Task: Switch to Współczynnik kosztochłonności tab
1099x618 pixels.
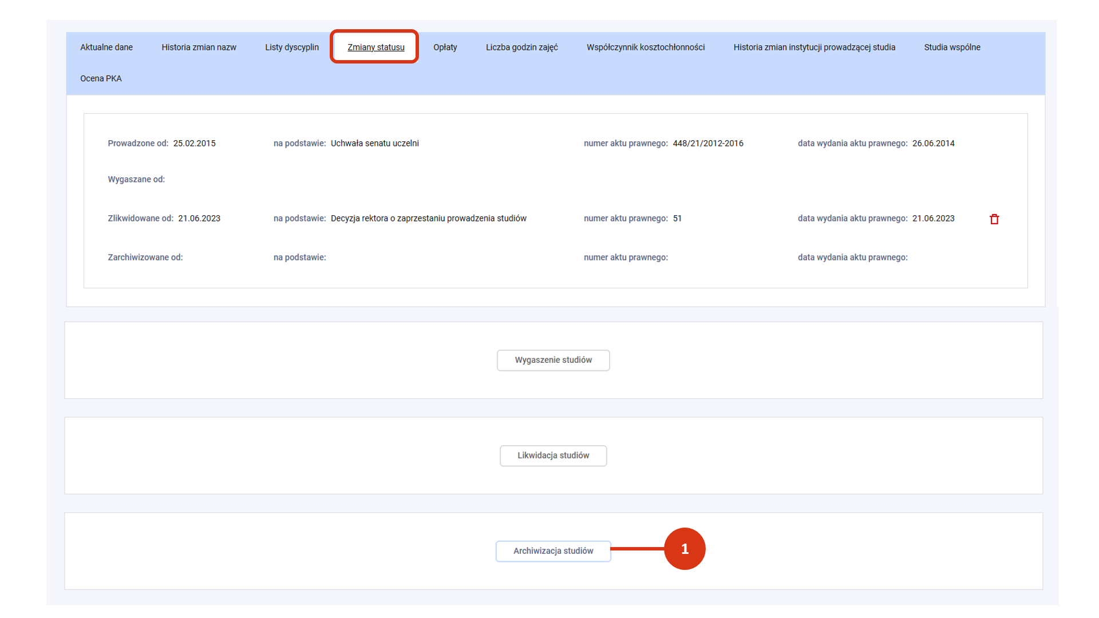Action: pyautogui.click(x=646, y=47)
